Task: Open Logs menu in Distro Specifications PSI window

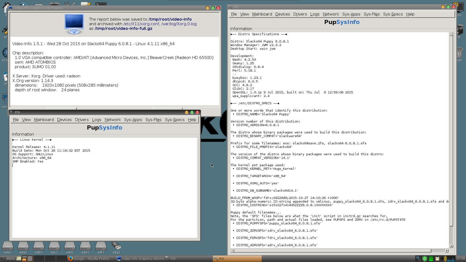Action: [315, 14]
